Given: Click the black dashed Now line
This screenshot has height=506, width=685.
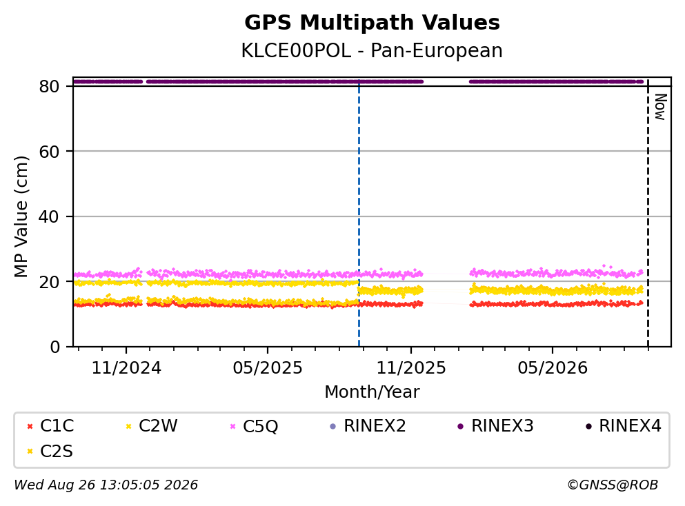Looking at the screenshot, I should tap(648, 214).
